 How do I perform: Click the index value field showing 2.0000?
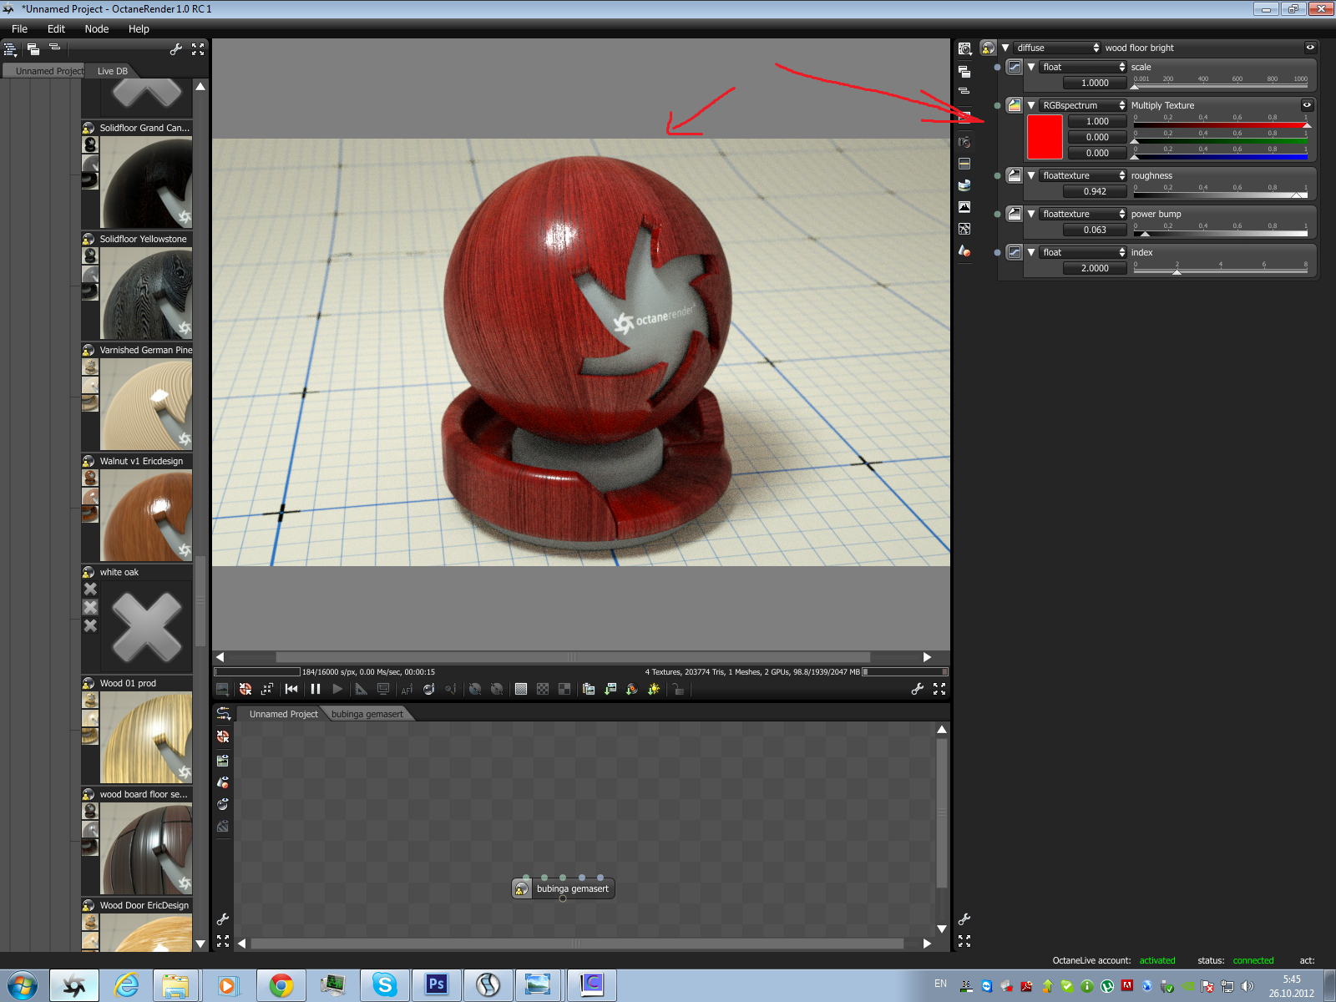[x=1095, y=268]
